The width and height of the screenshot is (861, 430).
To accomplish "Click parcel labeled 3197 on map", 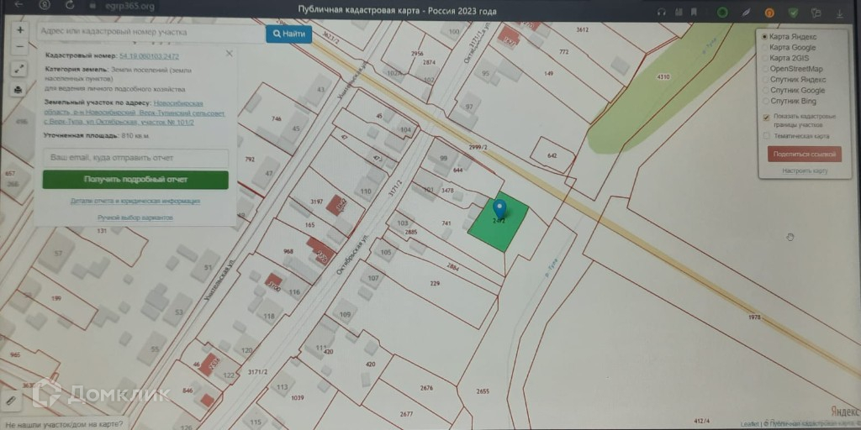I will 316,202.
